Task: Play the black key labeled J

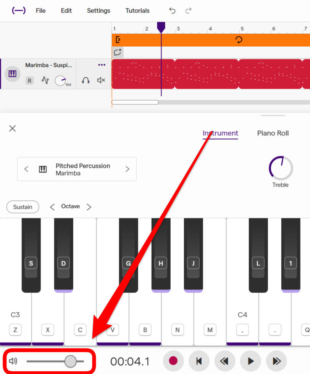Action: click(x=193, y=255)
